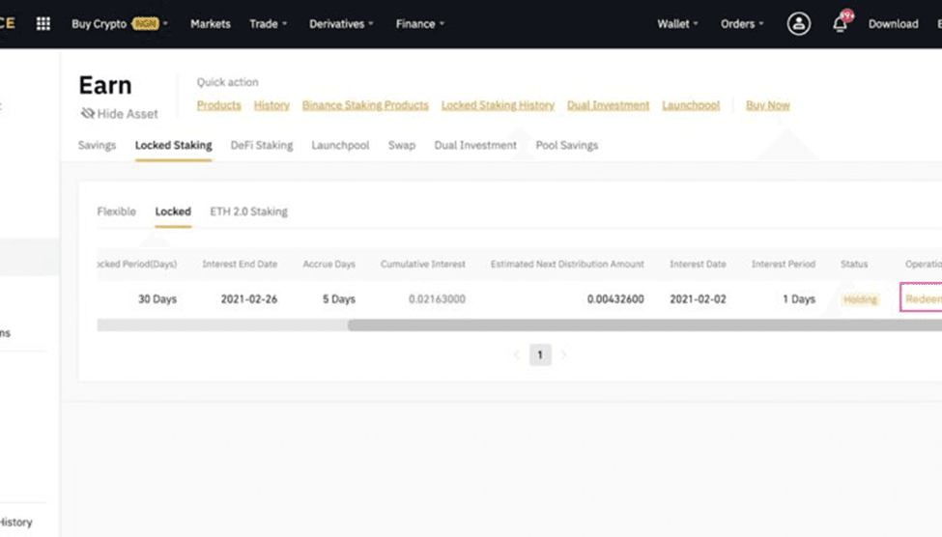This screenshot has height=537, width=942.
Task: Expand the Wallet dropdown menu
Action: (677, 24)
